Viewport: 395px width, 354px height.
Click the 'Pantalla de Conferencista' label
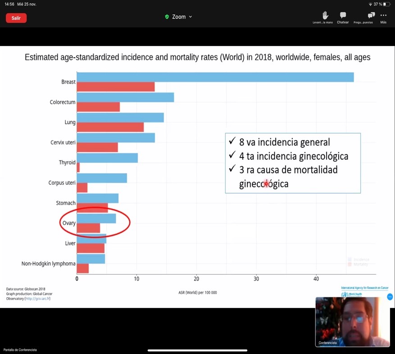(20, 349)
